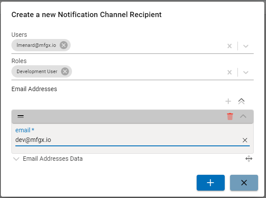Remove the lmenard@mfgx.io user chip
This screenshot has width=266, height=198.
point(64,45)
